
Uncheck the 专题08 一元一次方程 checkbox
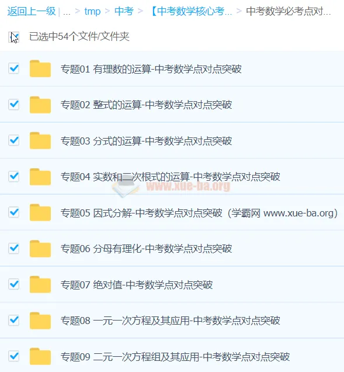[x=14, y=320]
